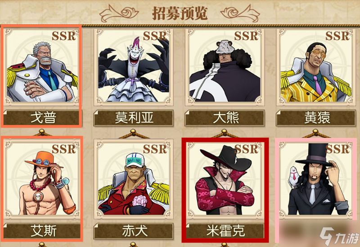Select the 艾斯 character portrait
This screenshot has height=247, width=360.
tap(42, 179)
